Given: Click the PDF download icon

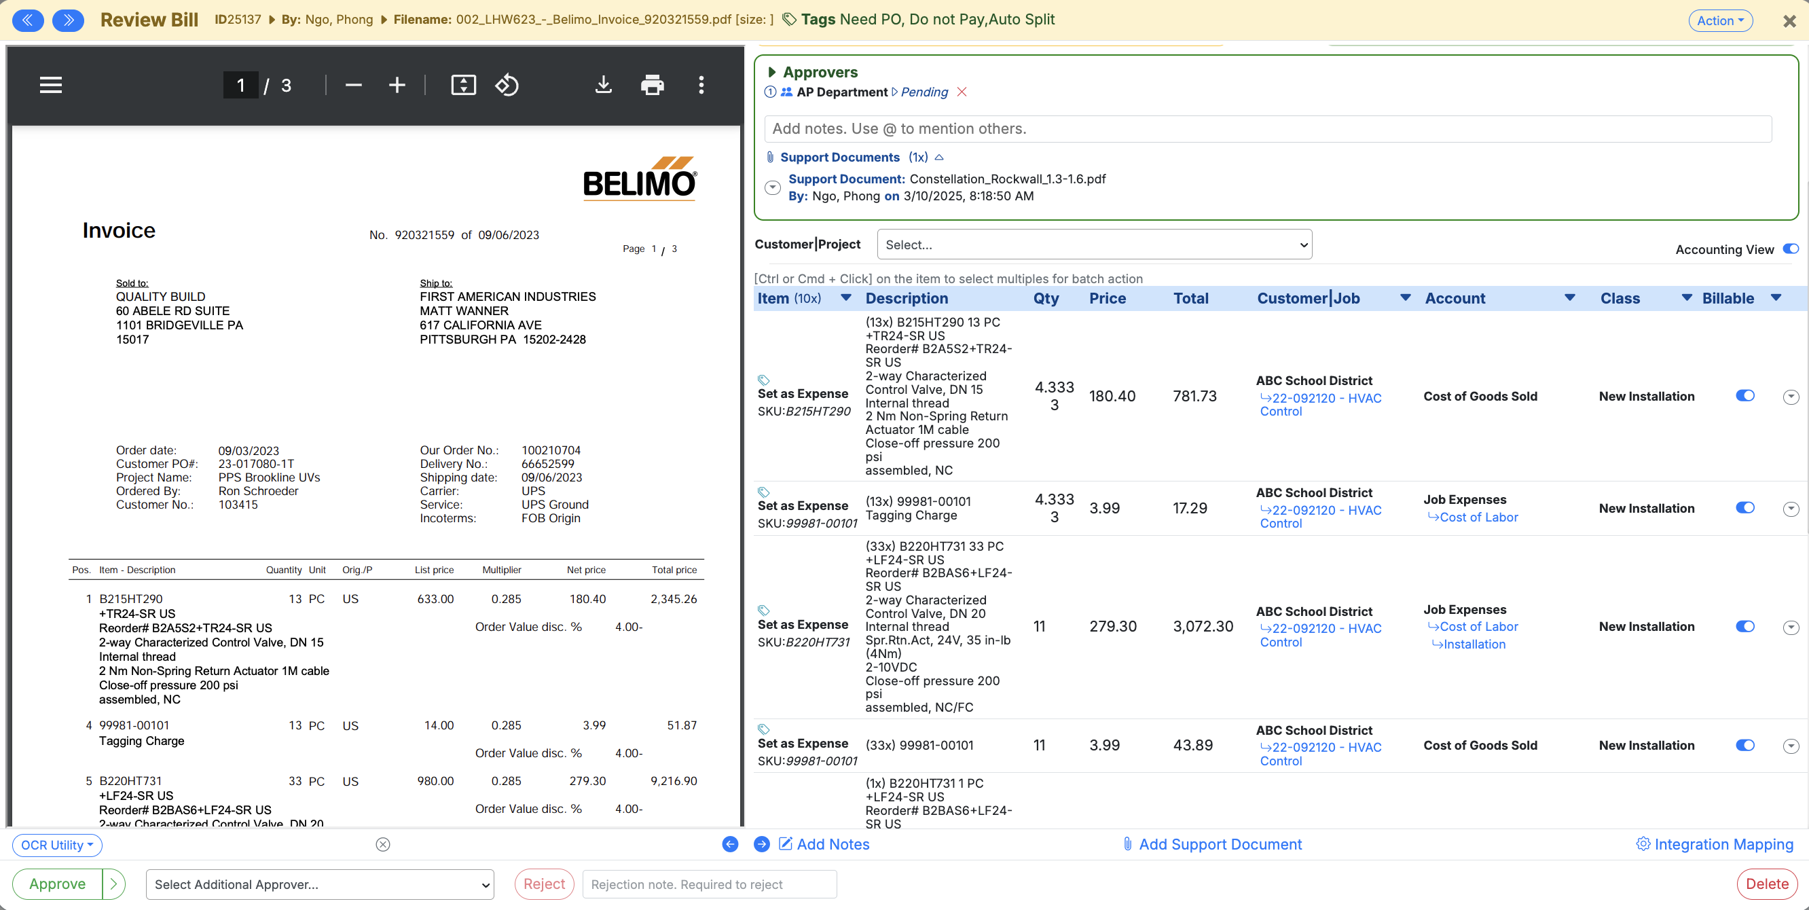Looking at the screenshot, I should click(602, 85).
